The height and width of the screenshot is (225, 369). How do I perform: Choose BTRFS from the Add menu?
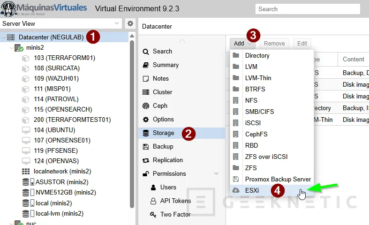[x=272, y=89]
